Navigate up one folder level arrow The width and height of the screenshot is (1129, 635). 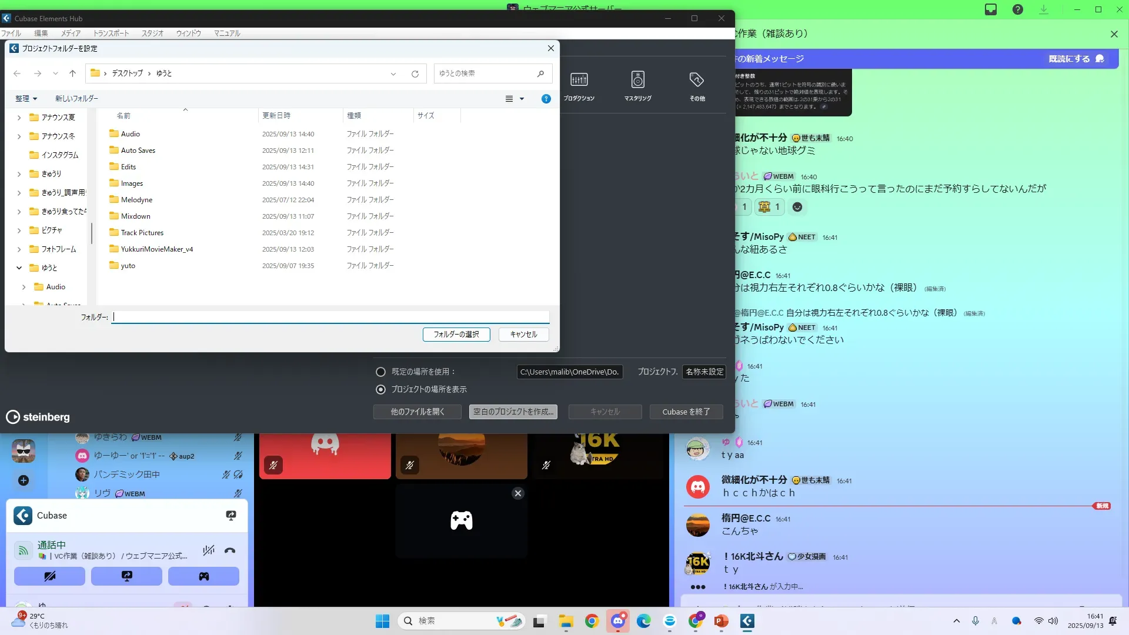coord(72,73)
